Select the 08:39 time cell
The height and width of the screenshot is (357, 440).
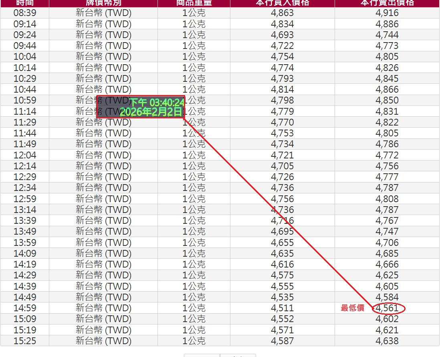[x=25, y=13]
